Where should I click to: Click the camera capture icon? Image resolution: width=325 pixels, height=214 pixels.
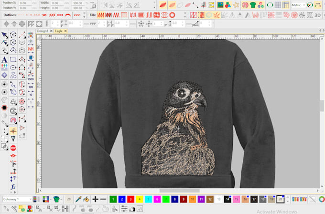132,209
